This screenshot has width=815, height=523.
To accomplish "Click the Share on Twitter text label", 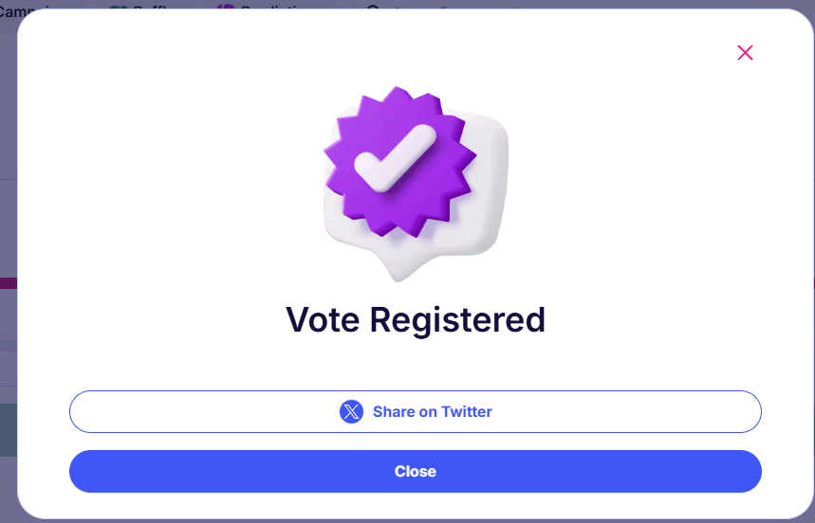I will (432, 411).
